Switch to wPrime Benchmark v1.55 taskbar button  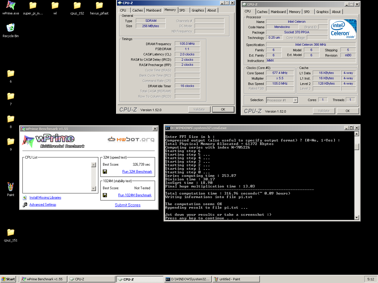(x=43, y=279)
